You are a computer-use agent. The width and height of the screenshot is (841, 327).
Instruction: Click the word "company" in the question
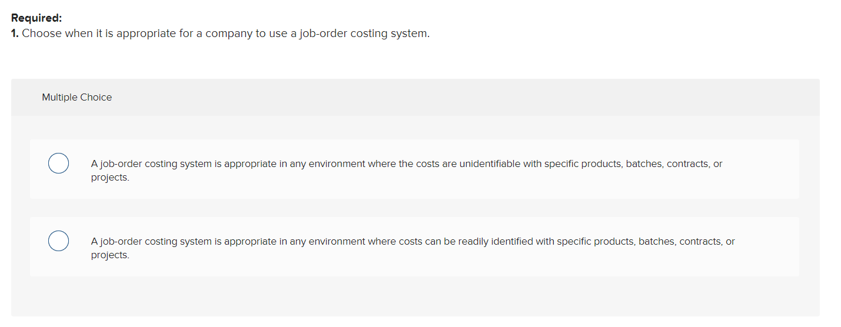click(228, 34)
